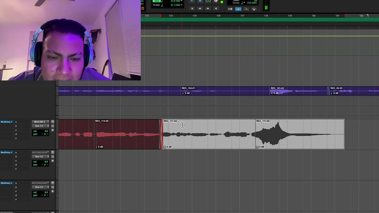Select the red REC_114-06 clip
This screenshot has width=379, height=213.
point(127,134)
